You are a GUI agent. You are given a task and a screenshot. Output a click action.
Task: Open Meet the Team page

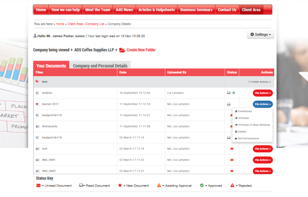point(98,10)
